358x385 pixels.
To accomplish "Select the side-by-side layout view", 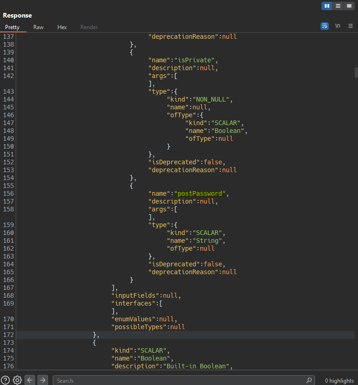I will tap(327, 6).
